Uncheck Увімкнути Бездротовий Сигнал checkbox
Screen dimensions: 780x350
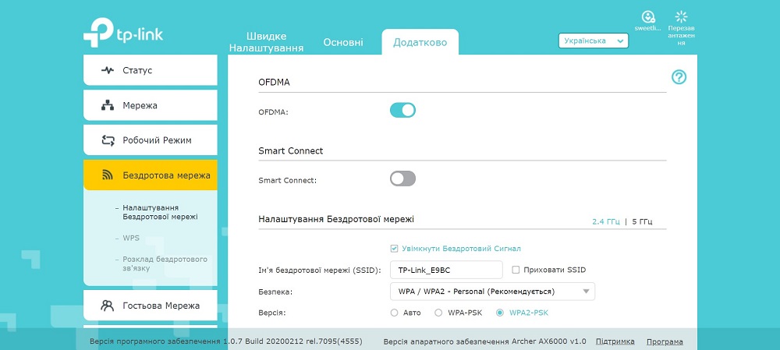click(x=395, y=248)
